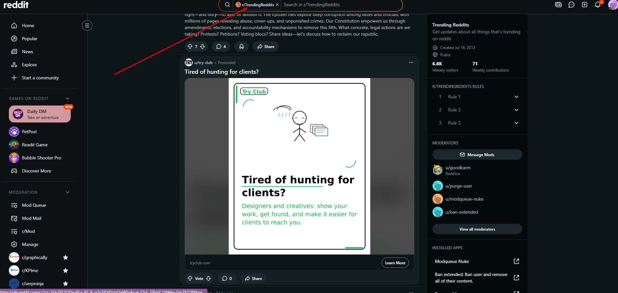Open the promoted post overflow menu
The height and width of the screenshot is (293, 618).
pos(411,62)
